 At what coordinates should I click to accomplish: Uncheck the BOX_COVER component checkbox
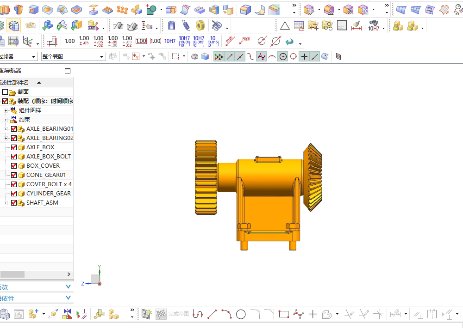(14, 166)
